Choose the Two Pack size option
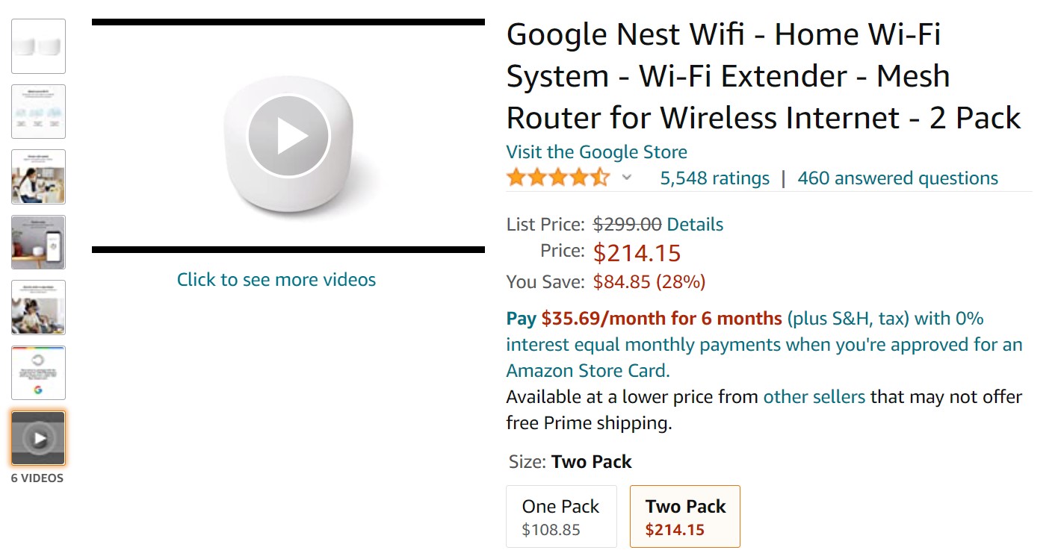Viewport: 1058px width, 559px height. click(684, 516)
